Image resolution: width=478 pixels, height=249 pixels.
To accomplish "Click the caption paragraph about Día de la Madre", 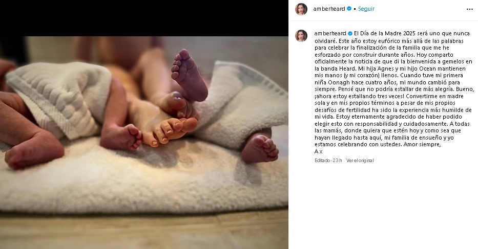I will [394, 89].
